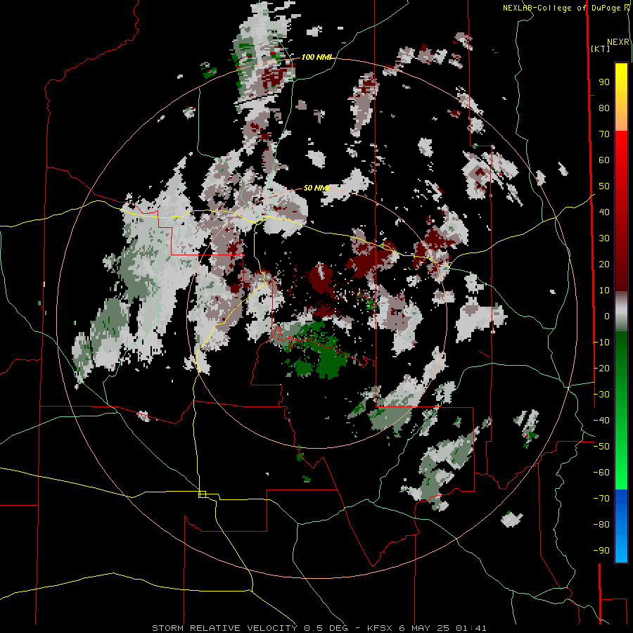The height and width of the screenshot is (633, 633).
Task: Click the -70 value on the velocity scale
Action: pos(601,499)
